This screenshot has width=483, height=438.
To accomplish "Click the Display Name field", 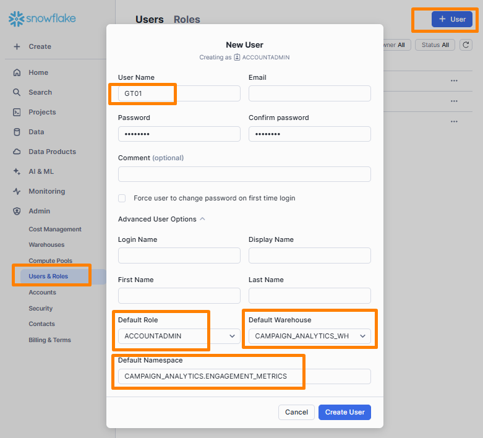I will [x=310, y=255].
